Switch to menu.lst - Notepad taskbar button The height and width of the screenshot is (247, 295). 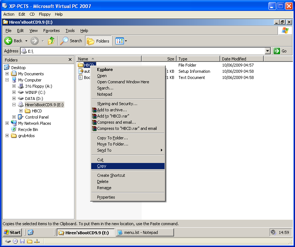(x=145, y=232)
